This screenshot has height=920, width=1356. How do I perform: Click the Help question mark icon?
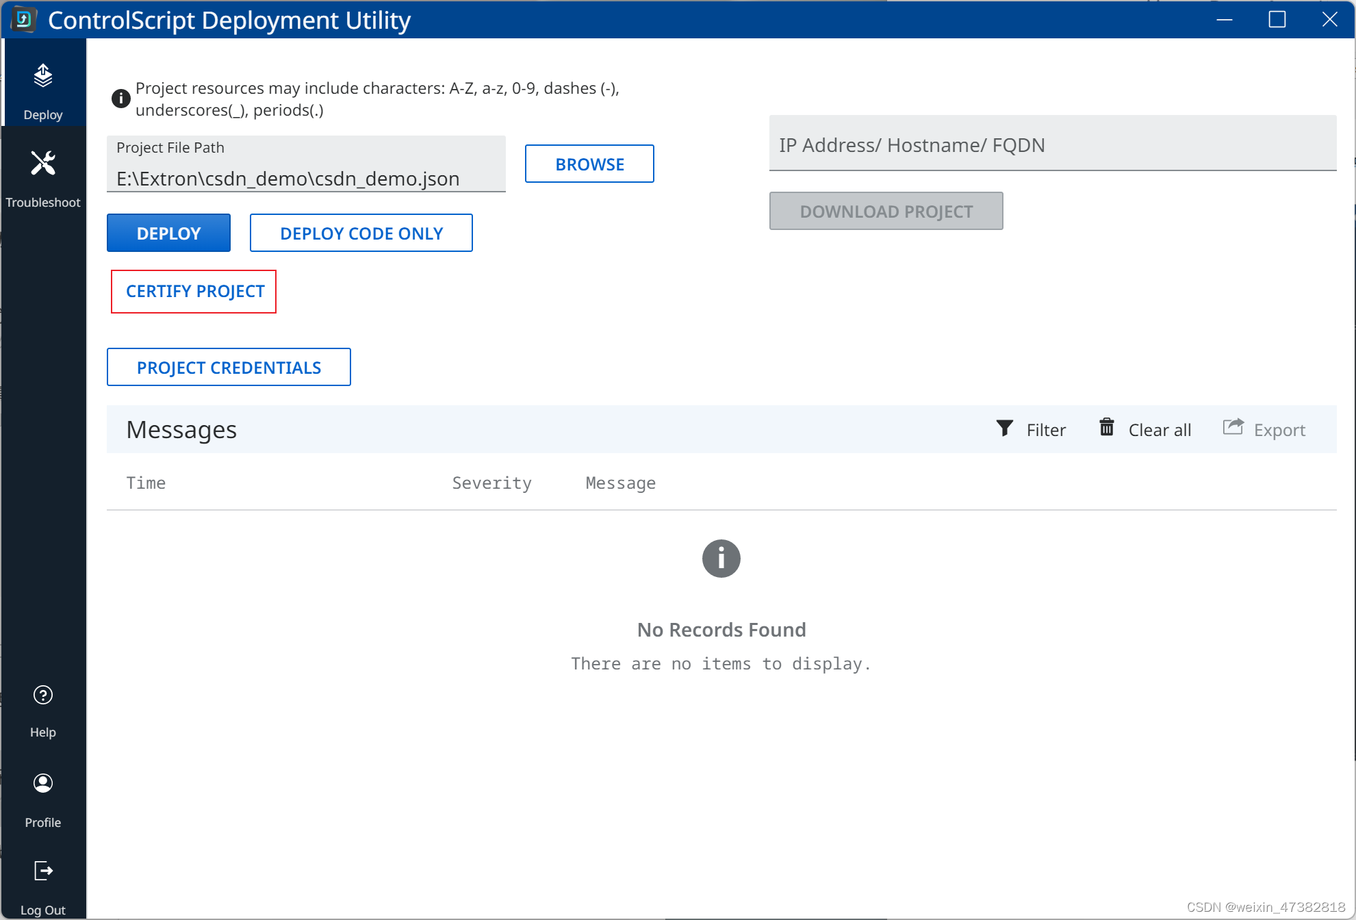[43, 695]
